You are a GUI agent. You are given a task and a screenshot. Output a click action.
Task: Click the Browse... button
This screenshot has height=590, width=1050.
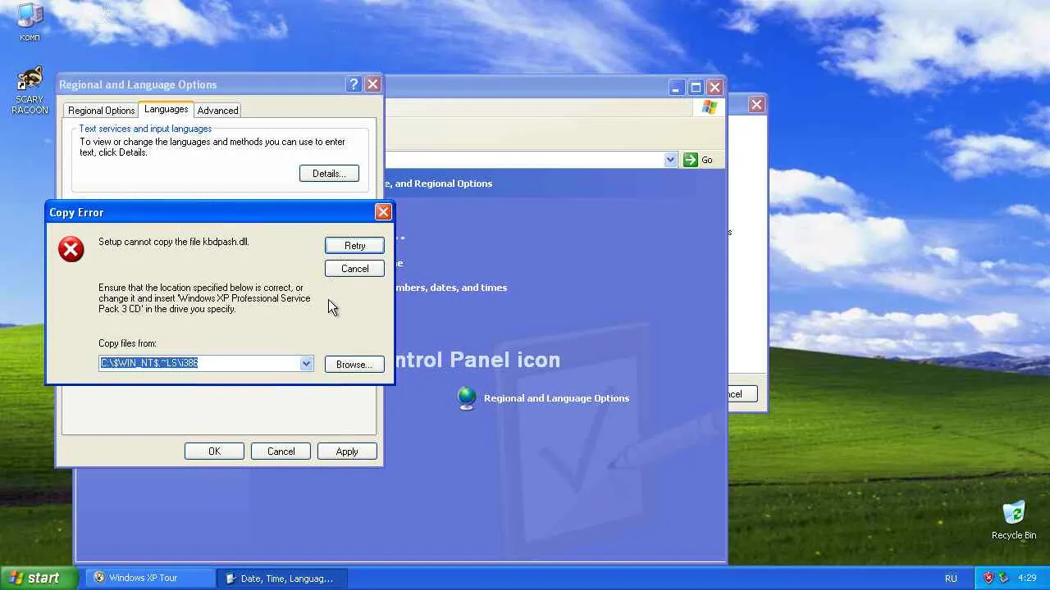click(354, 365)
